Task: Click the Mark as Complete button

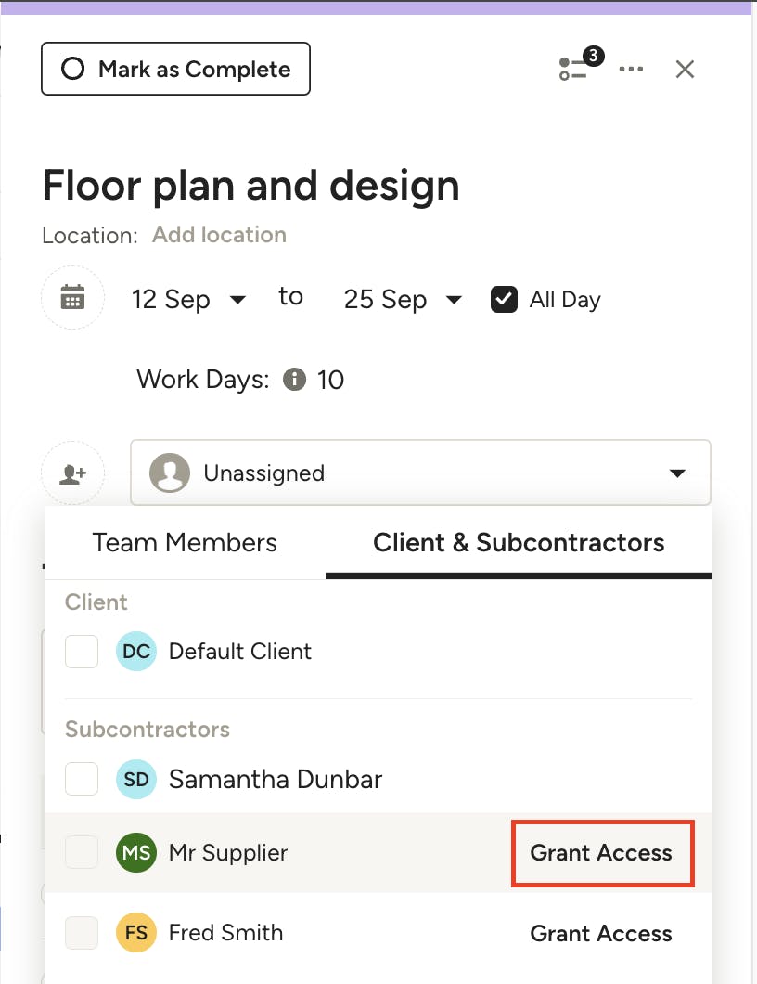Action: pyautogui.click(x=175, y=70)
